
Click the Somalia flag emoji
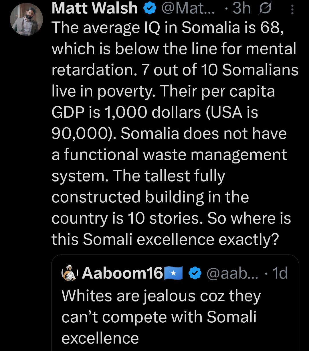(x=173, y=274)
